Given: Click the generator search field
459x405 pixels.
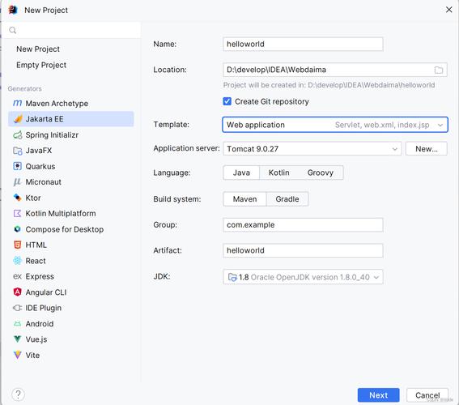Looking at the screenshot, I should pos(72,30).
